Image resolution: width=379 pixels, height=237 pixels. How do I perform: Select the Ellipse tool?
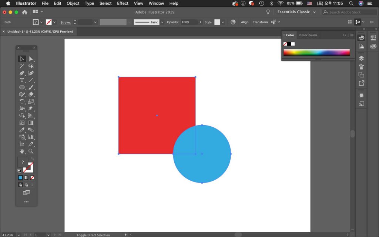pos(22,87)
